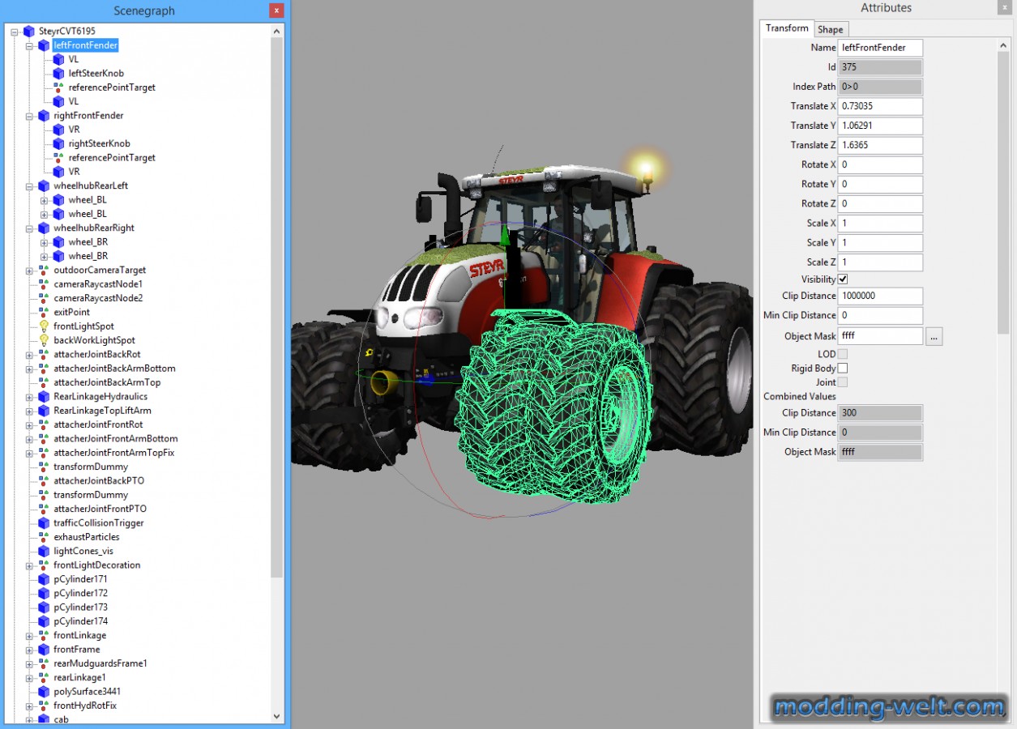
Task: Toggle the Visibility checkbox
Action: pyautogui.click(x=843, y=279)
